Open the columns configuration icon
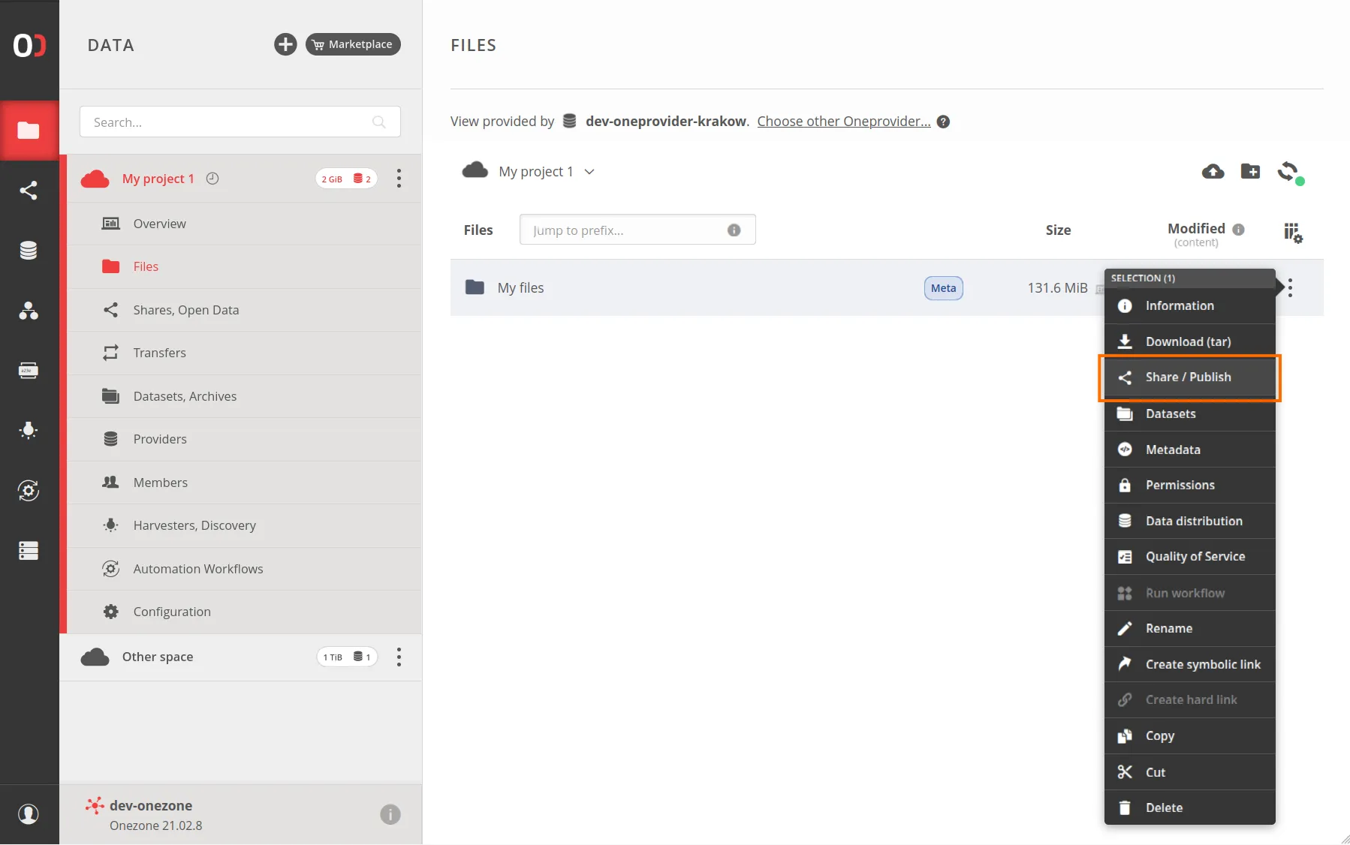Viewport: 1350px width, 845px height. click(1293, 233)
